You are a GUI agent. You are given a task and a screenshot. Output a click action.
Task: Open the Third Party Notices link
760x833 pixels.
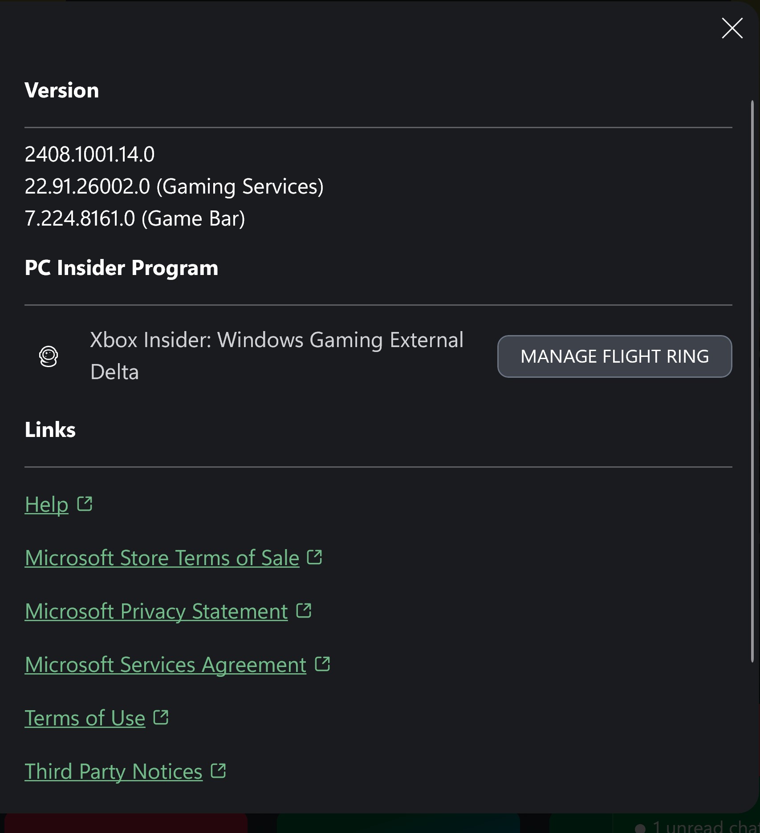[114, 772]
